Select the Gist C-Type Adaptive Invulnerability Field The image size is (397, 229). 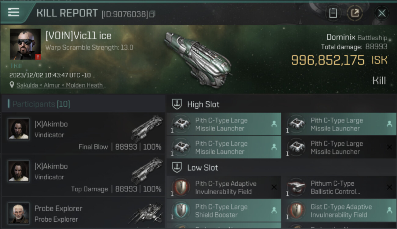[x=339, y=211]
